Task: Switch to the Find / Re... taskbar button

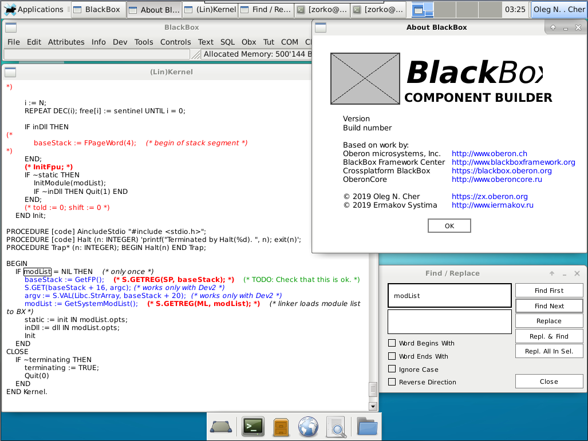Action: 266,9
